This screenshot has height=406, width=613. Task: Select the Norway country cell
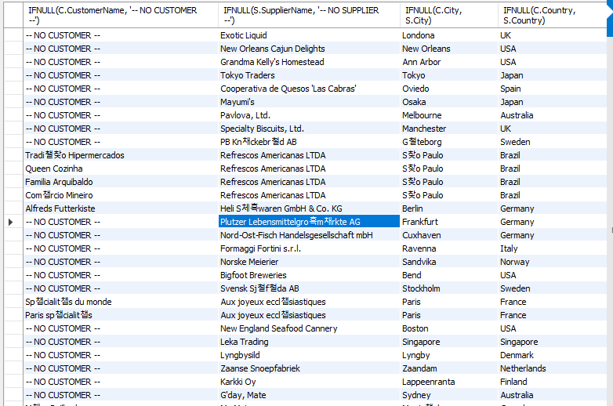coord(552,262)
